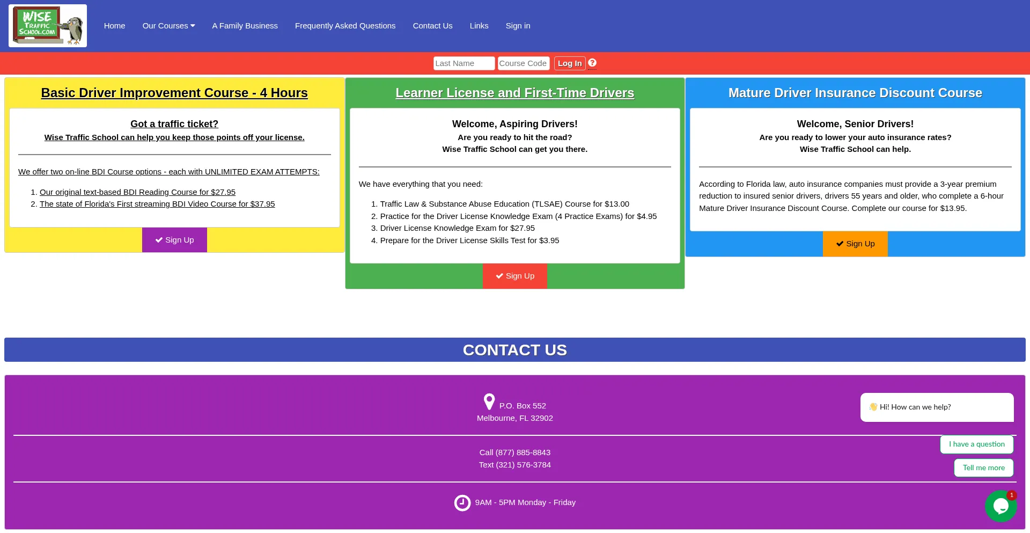Open Basic Driver Improvement Course heading link
The image size is (1030, 533).
174,93
